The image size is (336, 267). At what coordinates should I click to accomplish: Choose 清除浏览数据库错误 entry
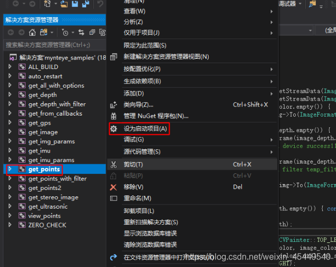coord(192,245)
